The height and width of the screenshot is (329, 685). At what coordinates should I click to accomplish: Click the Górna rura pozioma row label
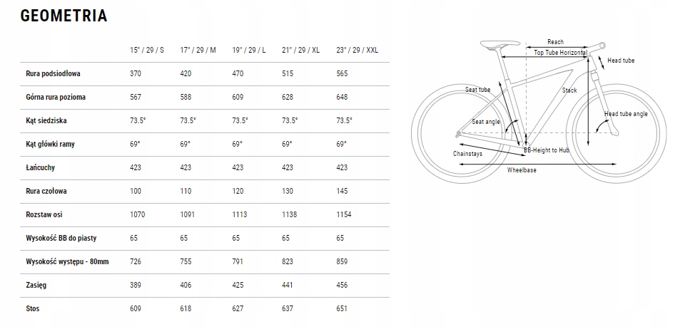56,97
